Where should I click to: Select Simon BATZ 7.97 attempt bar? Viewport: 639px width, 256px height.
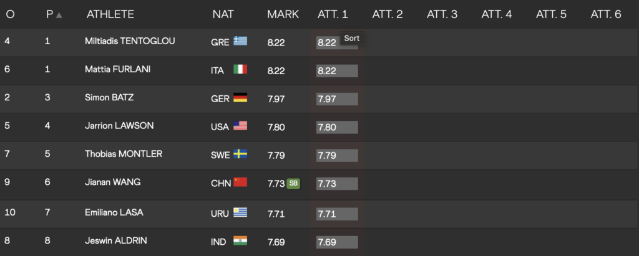pos(337,99)
